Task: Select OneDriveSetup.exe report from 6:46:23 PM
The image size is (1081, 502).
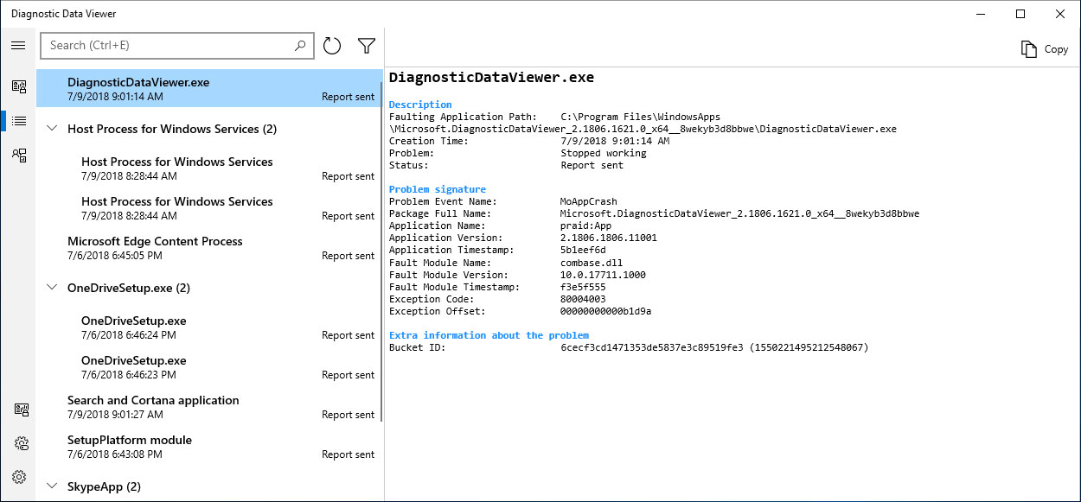Action: 209,367
